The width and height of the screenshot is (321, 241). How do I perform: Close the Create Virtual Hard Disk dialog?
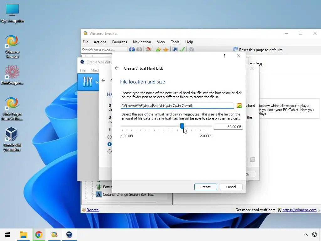pyautogui.click(x=239, y=56)
